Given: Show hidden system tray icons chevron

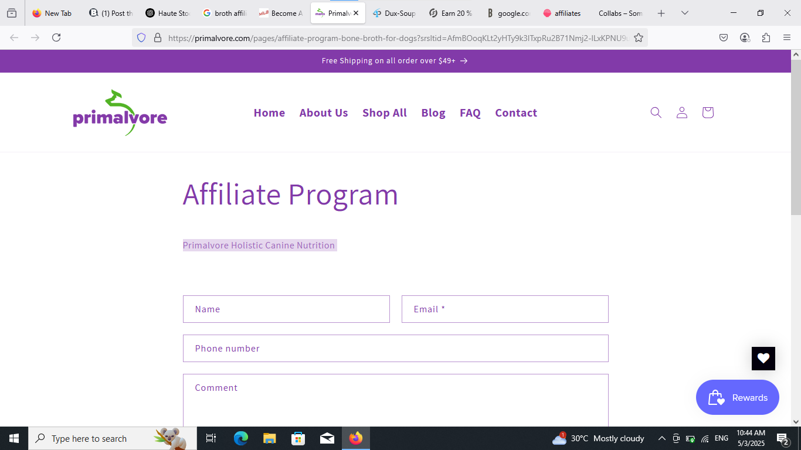Looking at the screenshot, I should click(x=661, y=438).
